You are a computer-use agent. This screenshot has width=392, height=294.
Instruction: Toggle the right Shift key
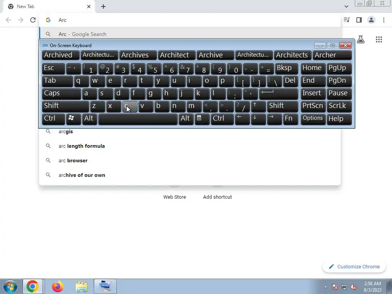coord(283,106)
